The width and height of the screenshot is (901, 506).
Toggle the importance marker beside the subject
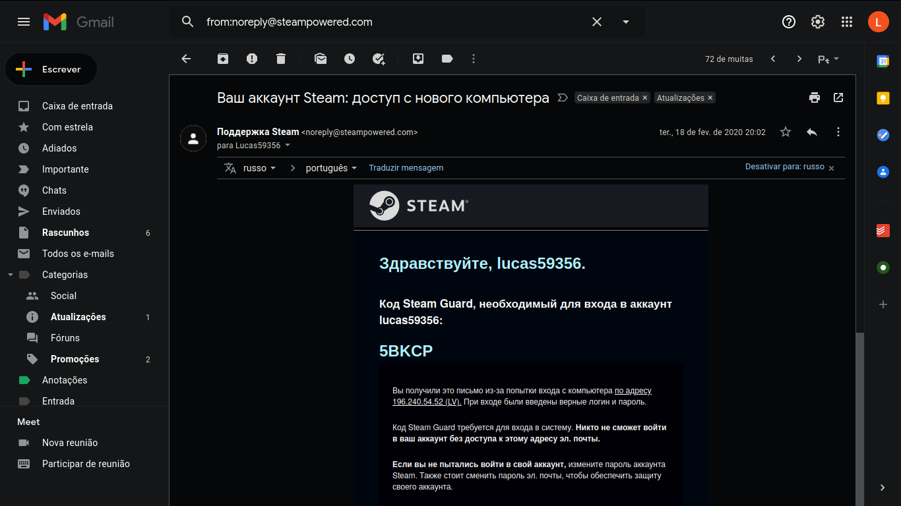[x=563, y=98]
